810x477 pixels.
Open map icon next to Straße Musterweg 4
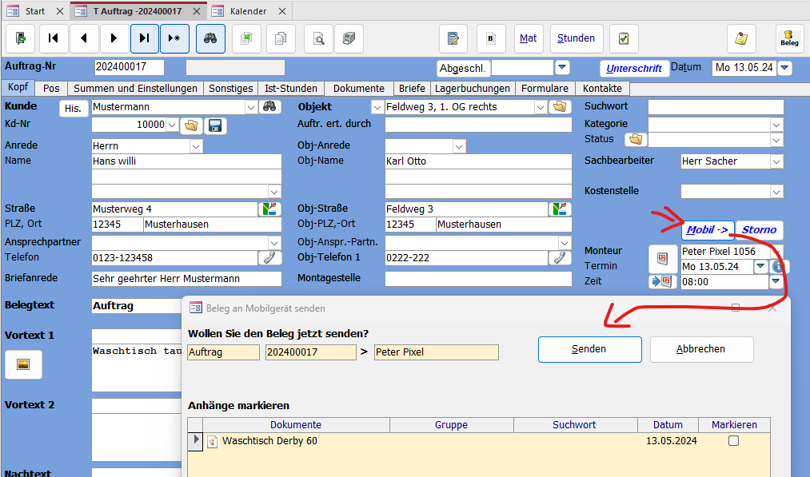pos(269,209)
